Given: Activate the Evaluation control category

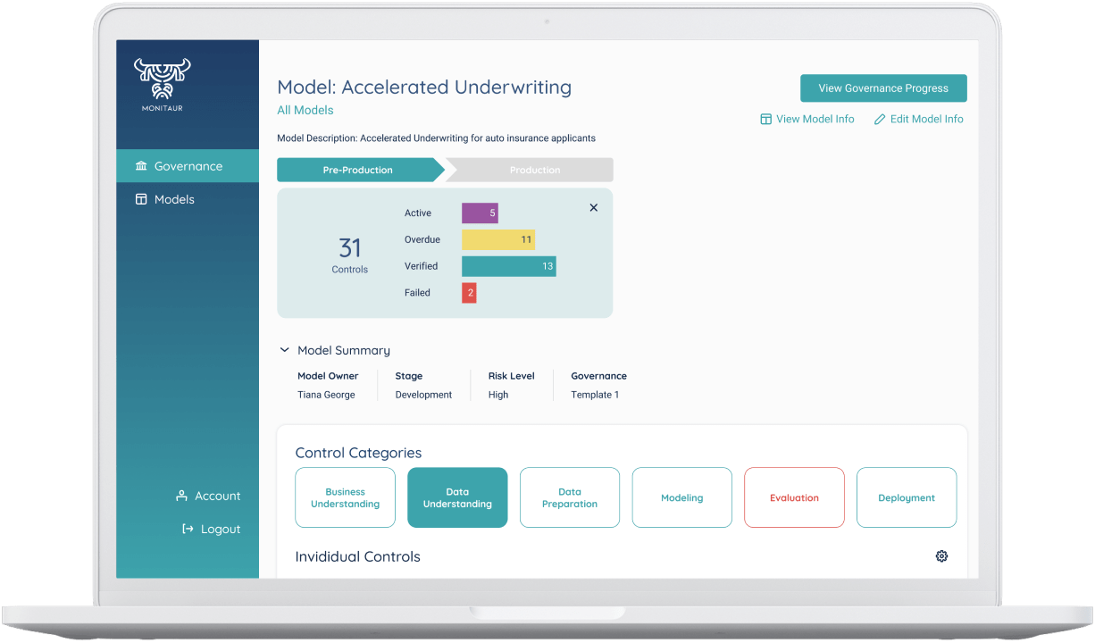Looking at the screenshot, I should point(794,497).
